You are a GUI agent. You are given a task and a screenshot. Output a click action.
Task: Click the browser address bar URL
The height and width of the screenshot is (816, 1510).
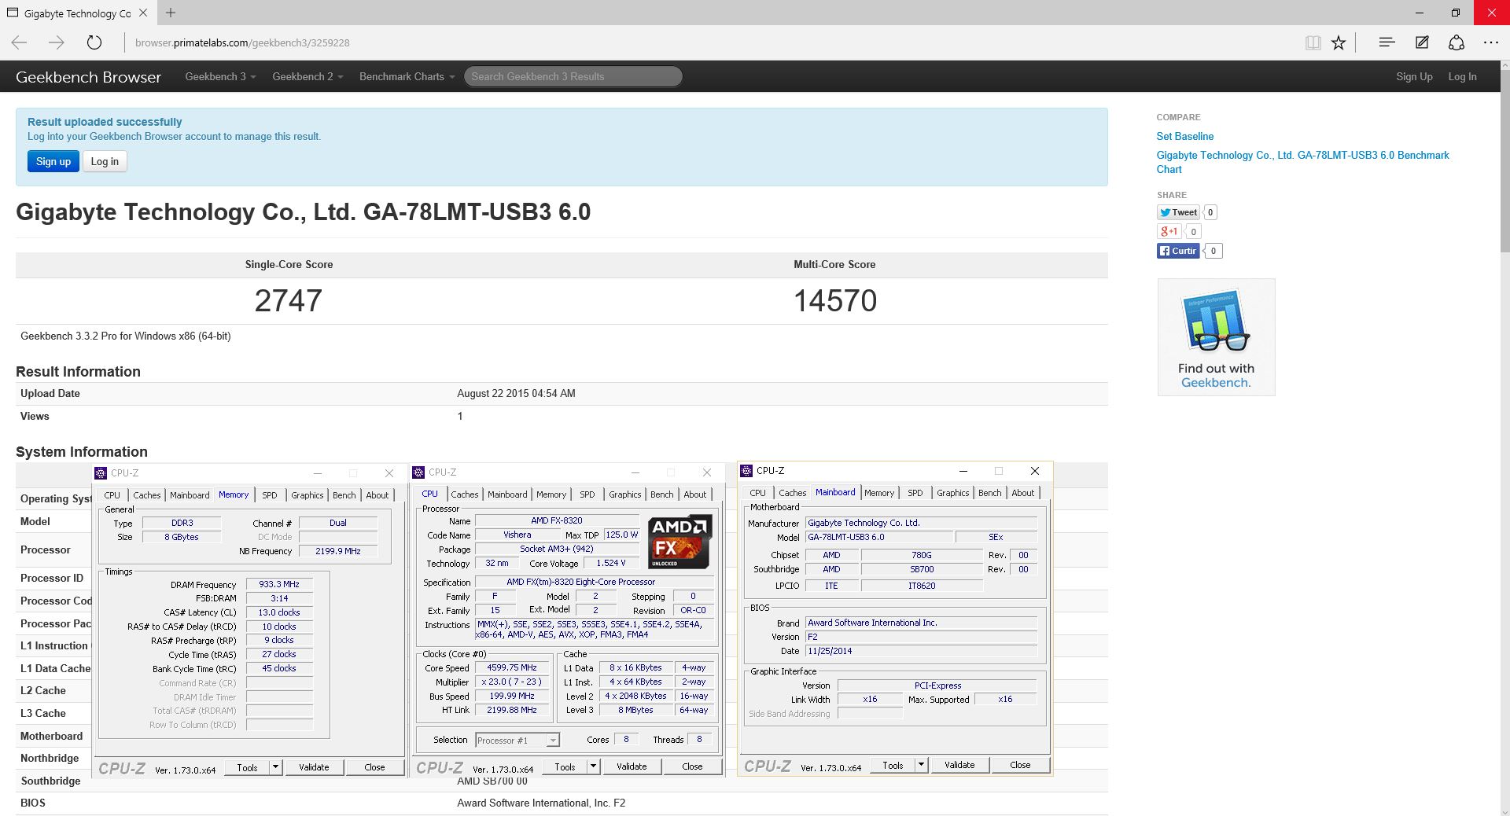click(242, 42)
